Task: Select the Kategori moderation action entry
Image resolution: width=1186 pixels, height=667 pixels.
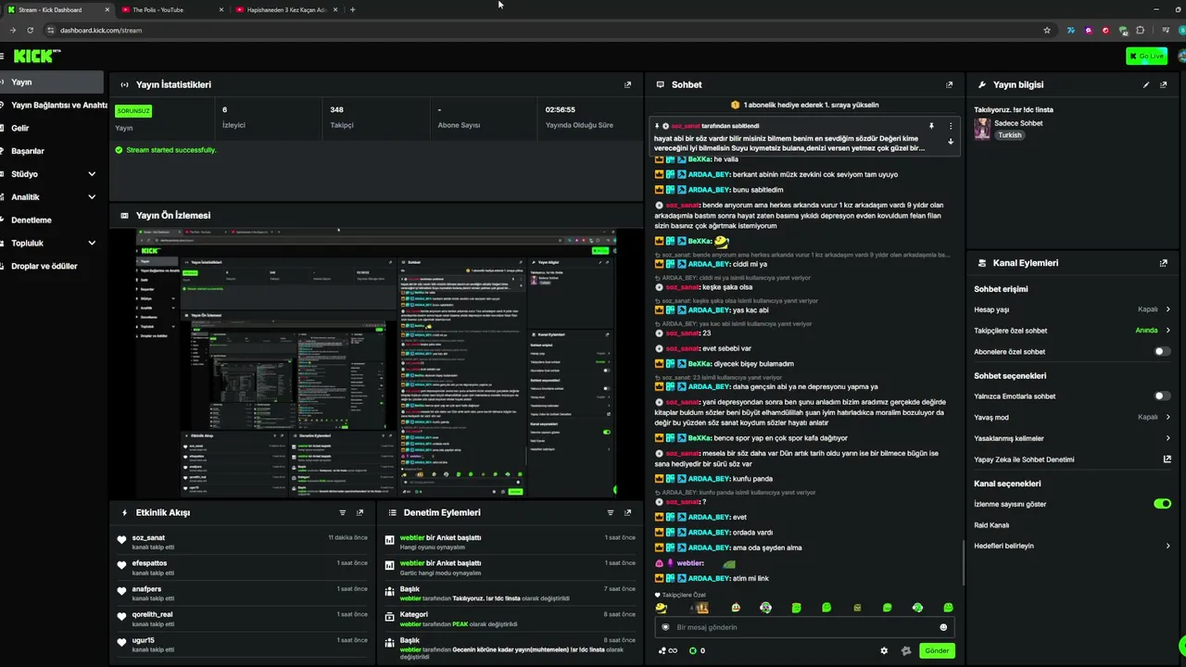Action: pyautogui.click(x=509, y=619)
